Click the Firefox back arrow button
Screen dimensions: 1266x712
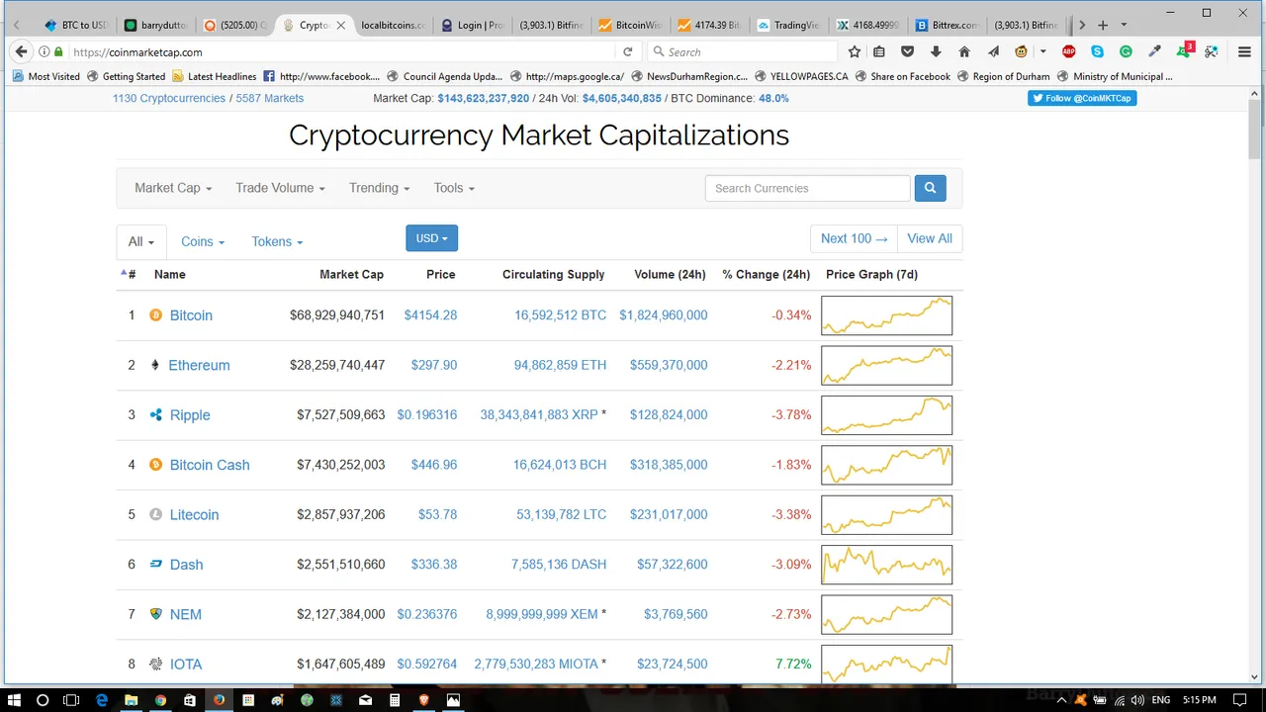(x=22, y=51)
